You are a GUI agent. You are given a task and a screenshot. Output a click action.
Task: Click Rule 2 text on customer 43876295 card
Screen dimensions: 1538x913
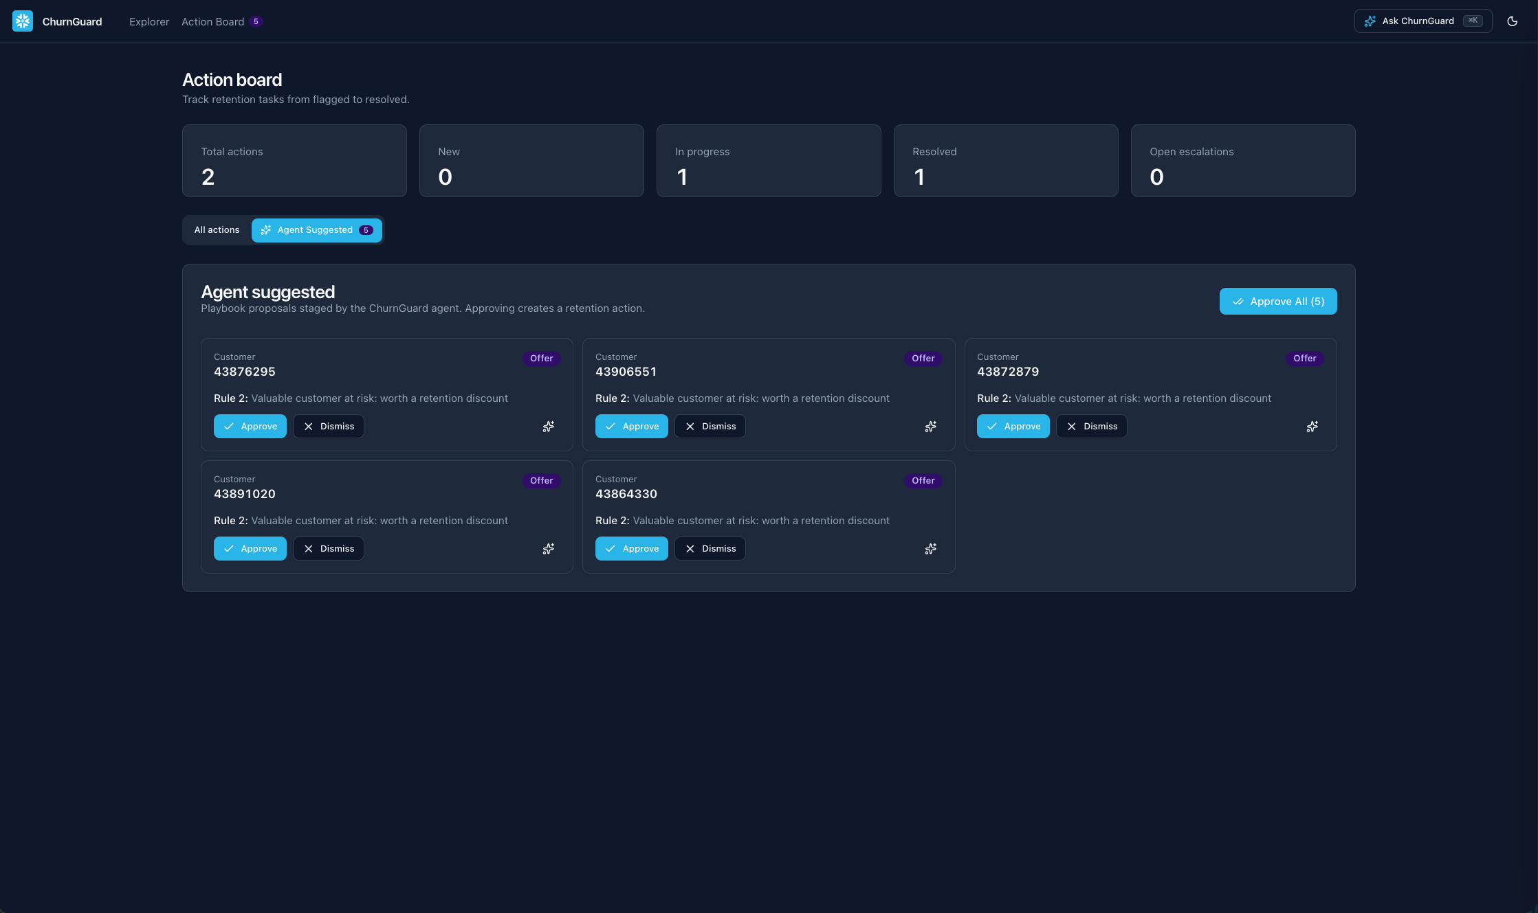pyautogui.click(x=361, y=398)
